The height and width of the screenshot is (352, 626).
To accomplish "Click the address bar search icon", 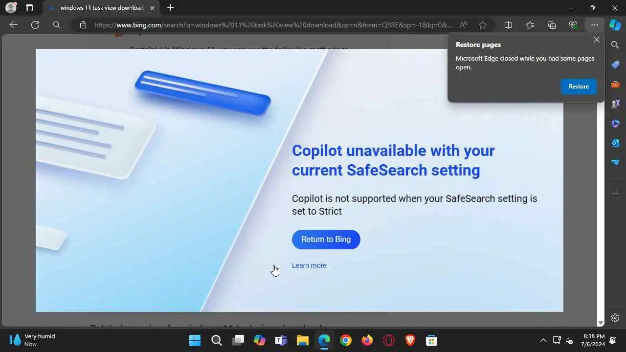I will (x=57, y=25).
